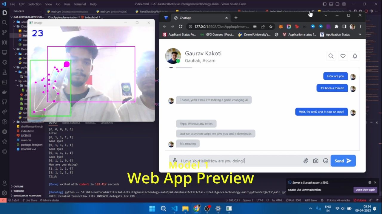
Task: Toggle VS Code secondary sidebar layout icon
Action: 338,4
